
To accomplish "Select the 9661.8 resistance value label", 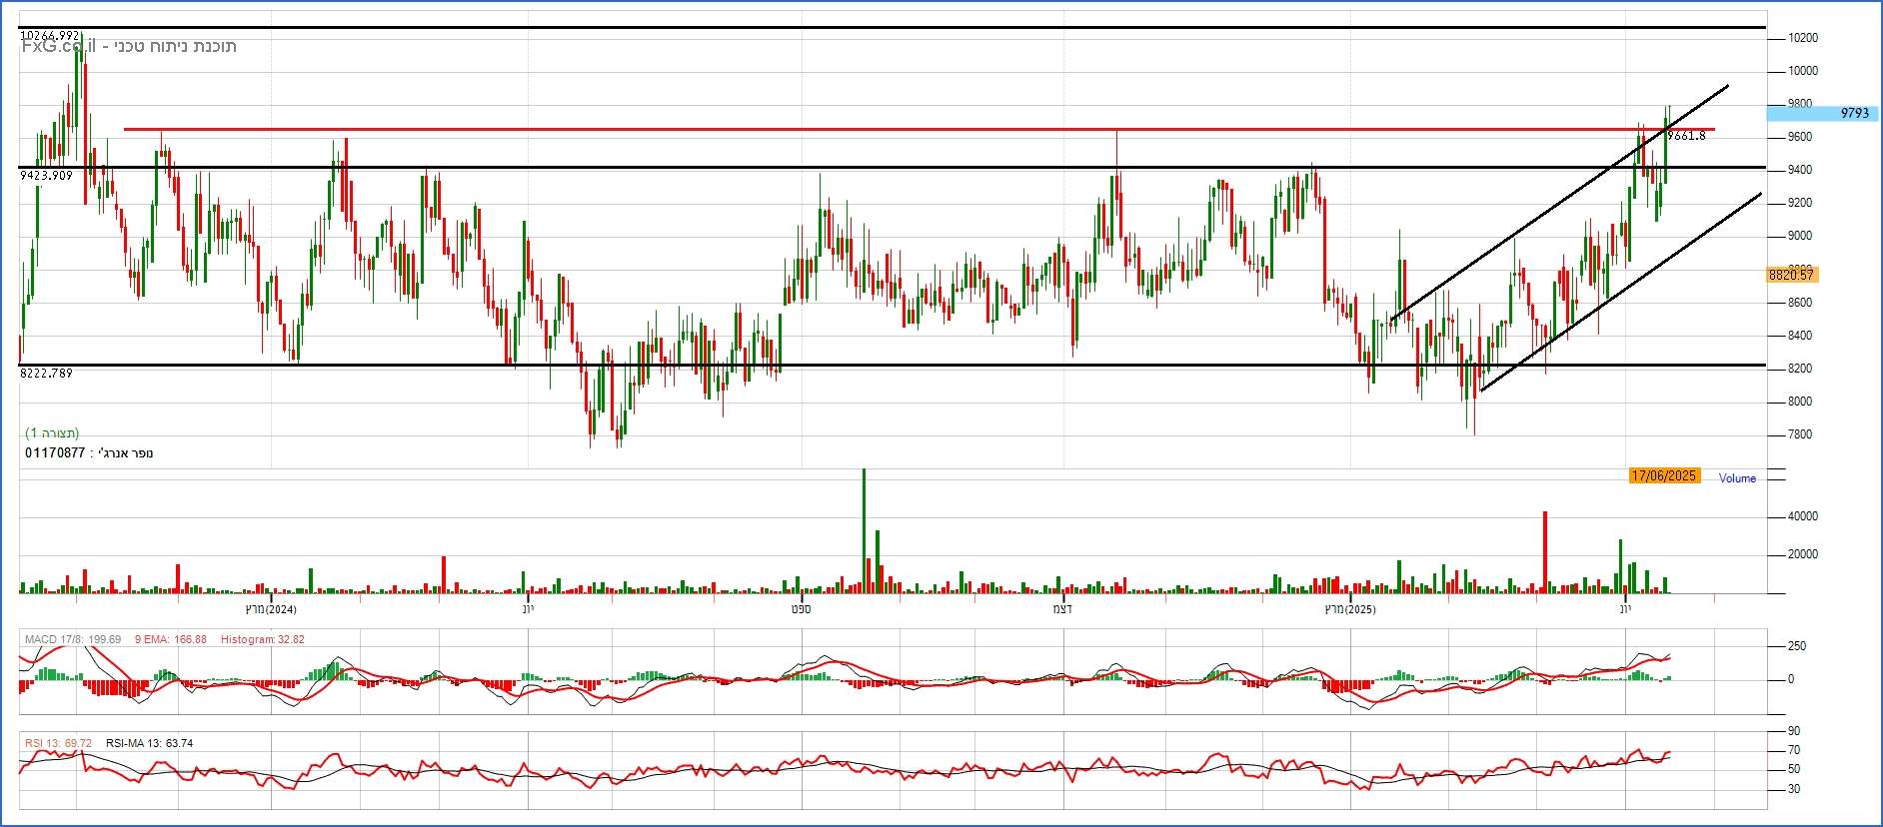I will click(1687, 136).
